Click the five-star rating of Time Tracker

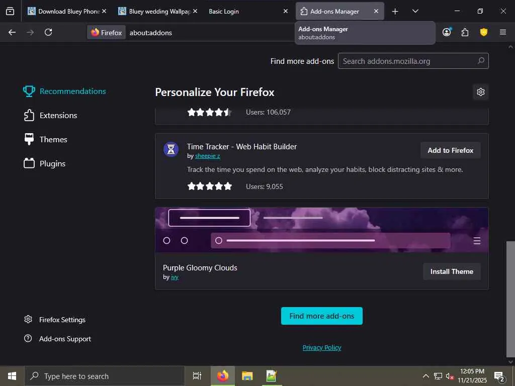210,186
